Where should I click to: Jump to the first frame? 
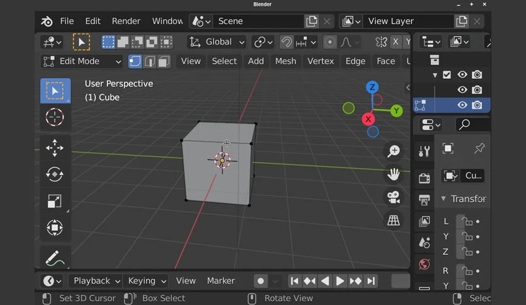point(294,281)
